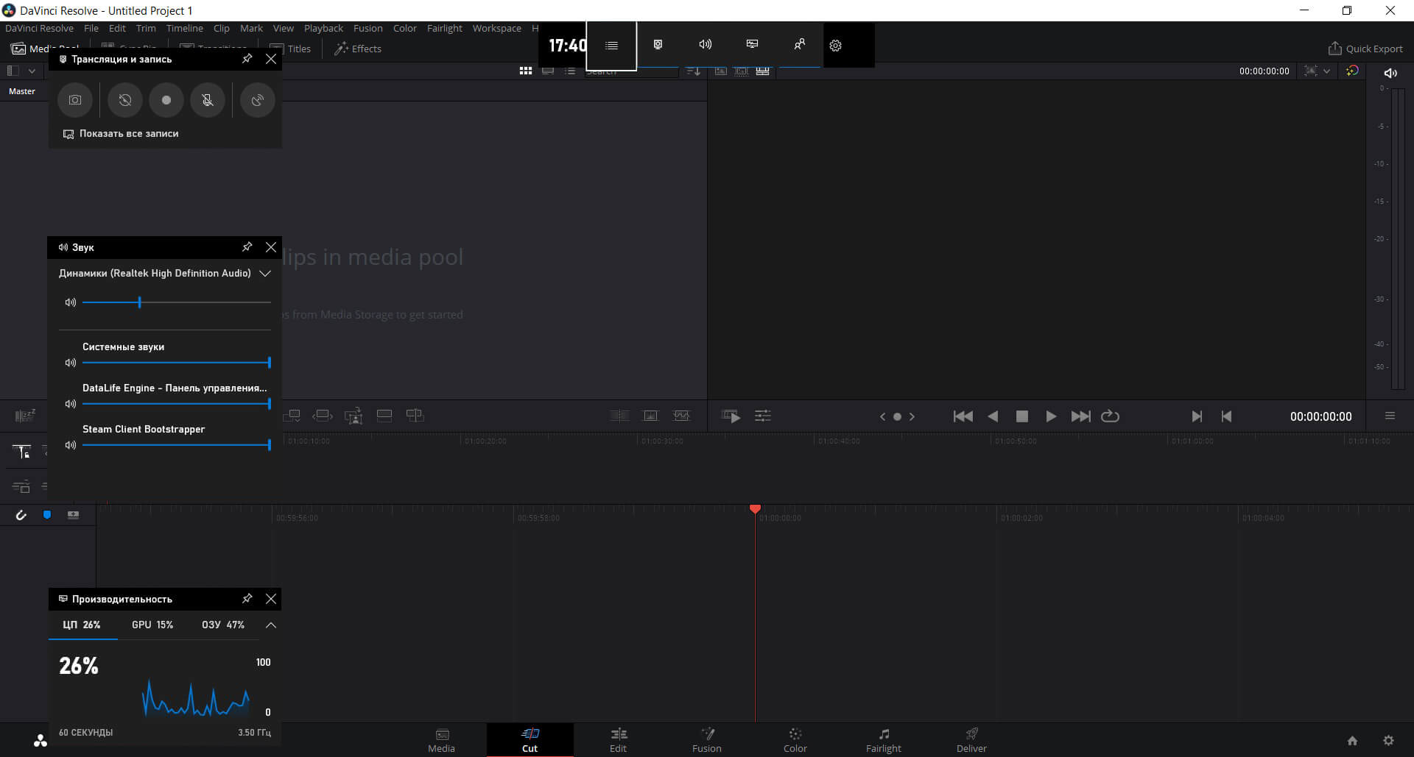This screenshot has width=1414, height=757.
Task: Expand the Динамики audio device dropdown
Action: (x=265, y=274)
